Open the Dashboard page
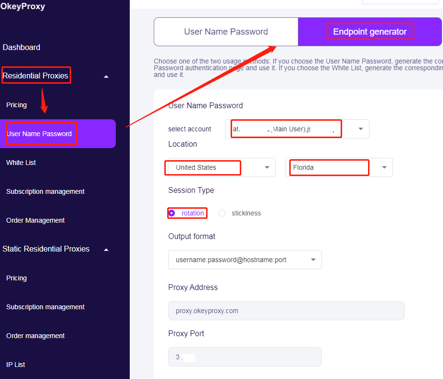This screenshot has width=443, height=379. pyautogui.click(x=22, y=47)
